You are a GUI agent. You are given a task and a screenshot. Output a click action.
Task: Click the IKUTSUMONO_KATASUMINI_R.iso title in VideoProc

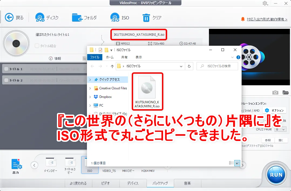tap(139, 35)
